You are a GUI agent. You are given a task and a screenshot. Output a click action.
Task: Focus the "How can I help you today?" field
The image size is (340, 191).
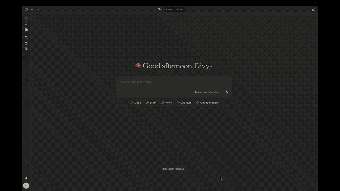pos(174,82)
